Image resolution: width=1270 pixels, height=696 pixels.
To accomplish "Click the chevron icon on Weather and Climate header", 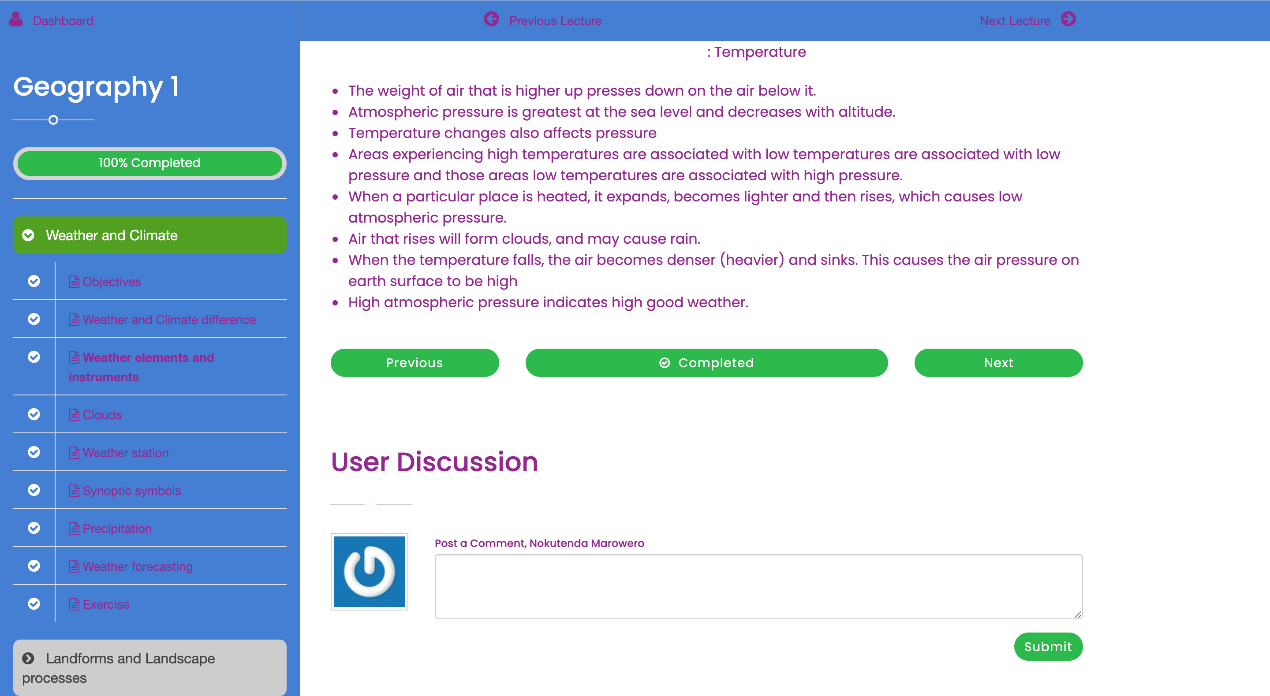I will [29, 235].
